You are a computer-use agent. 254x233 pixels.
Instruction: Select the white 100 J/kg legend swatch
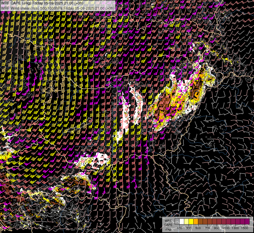click(182, 222)
